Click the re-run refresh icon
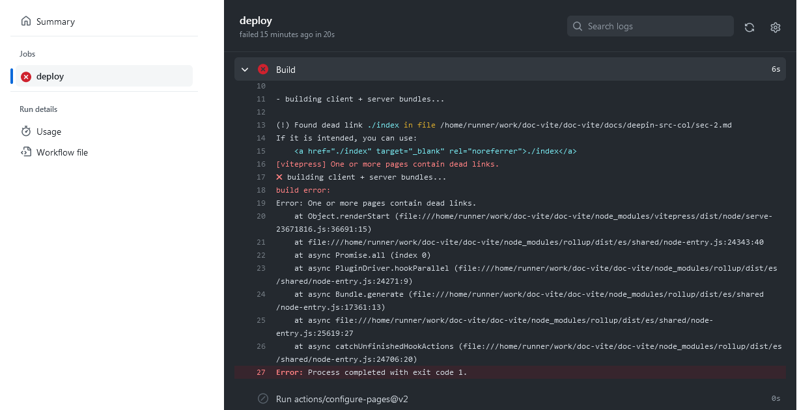Viewport: 812px width, 410px height. coord(749,27)
